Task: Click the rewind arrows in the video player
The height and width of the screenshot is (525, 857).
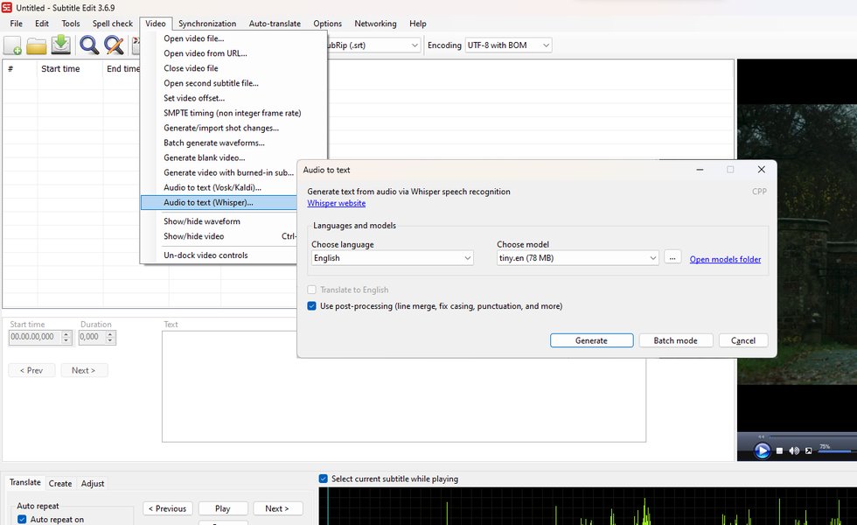Action: (x=761, y=437)
